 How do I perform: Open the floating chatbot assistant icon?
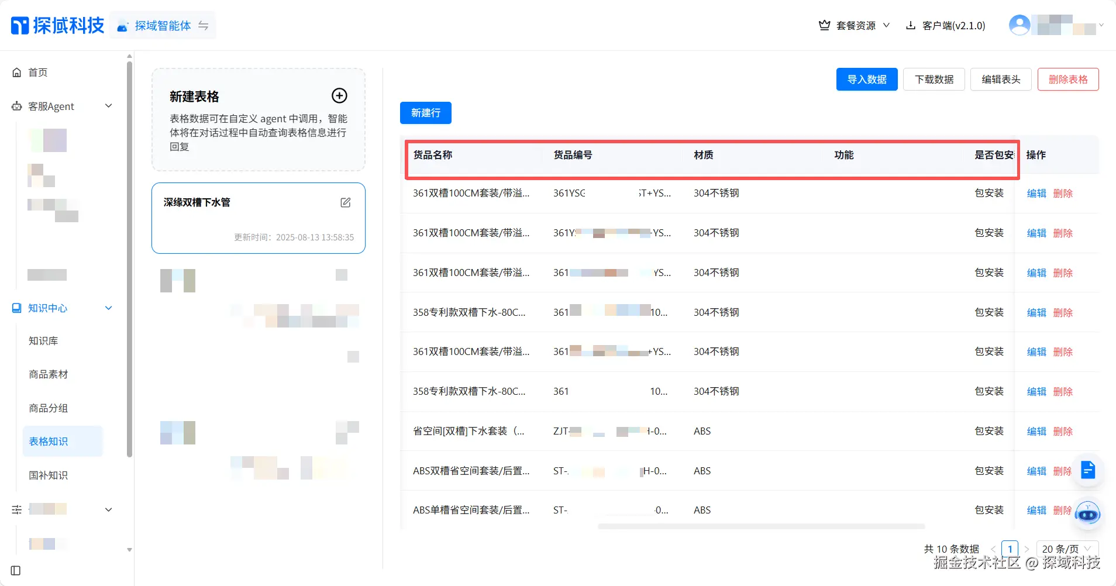tap(1087, 514)
